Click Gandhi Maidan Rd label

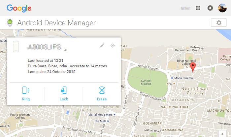click(x=152, y=96)
